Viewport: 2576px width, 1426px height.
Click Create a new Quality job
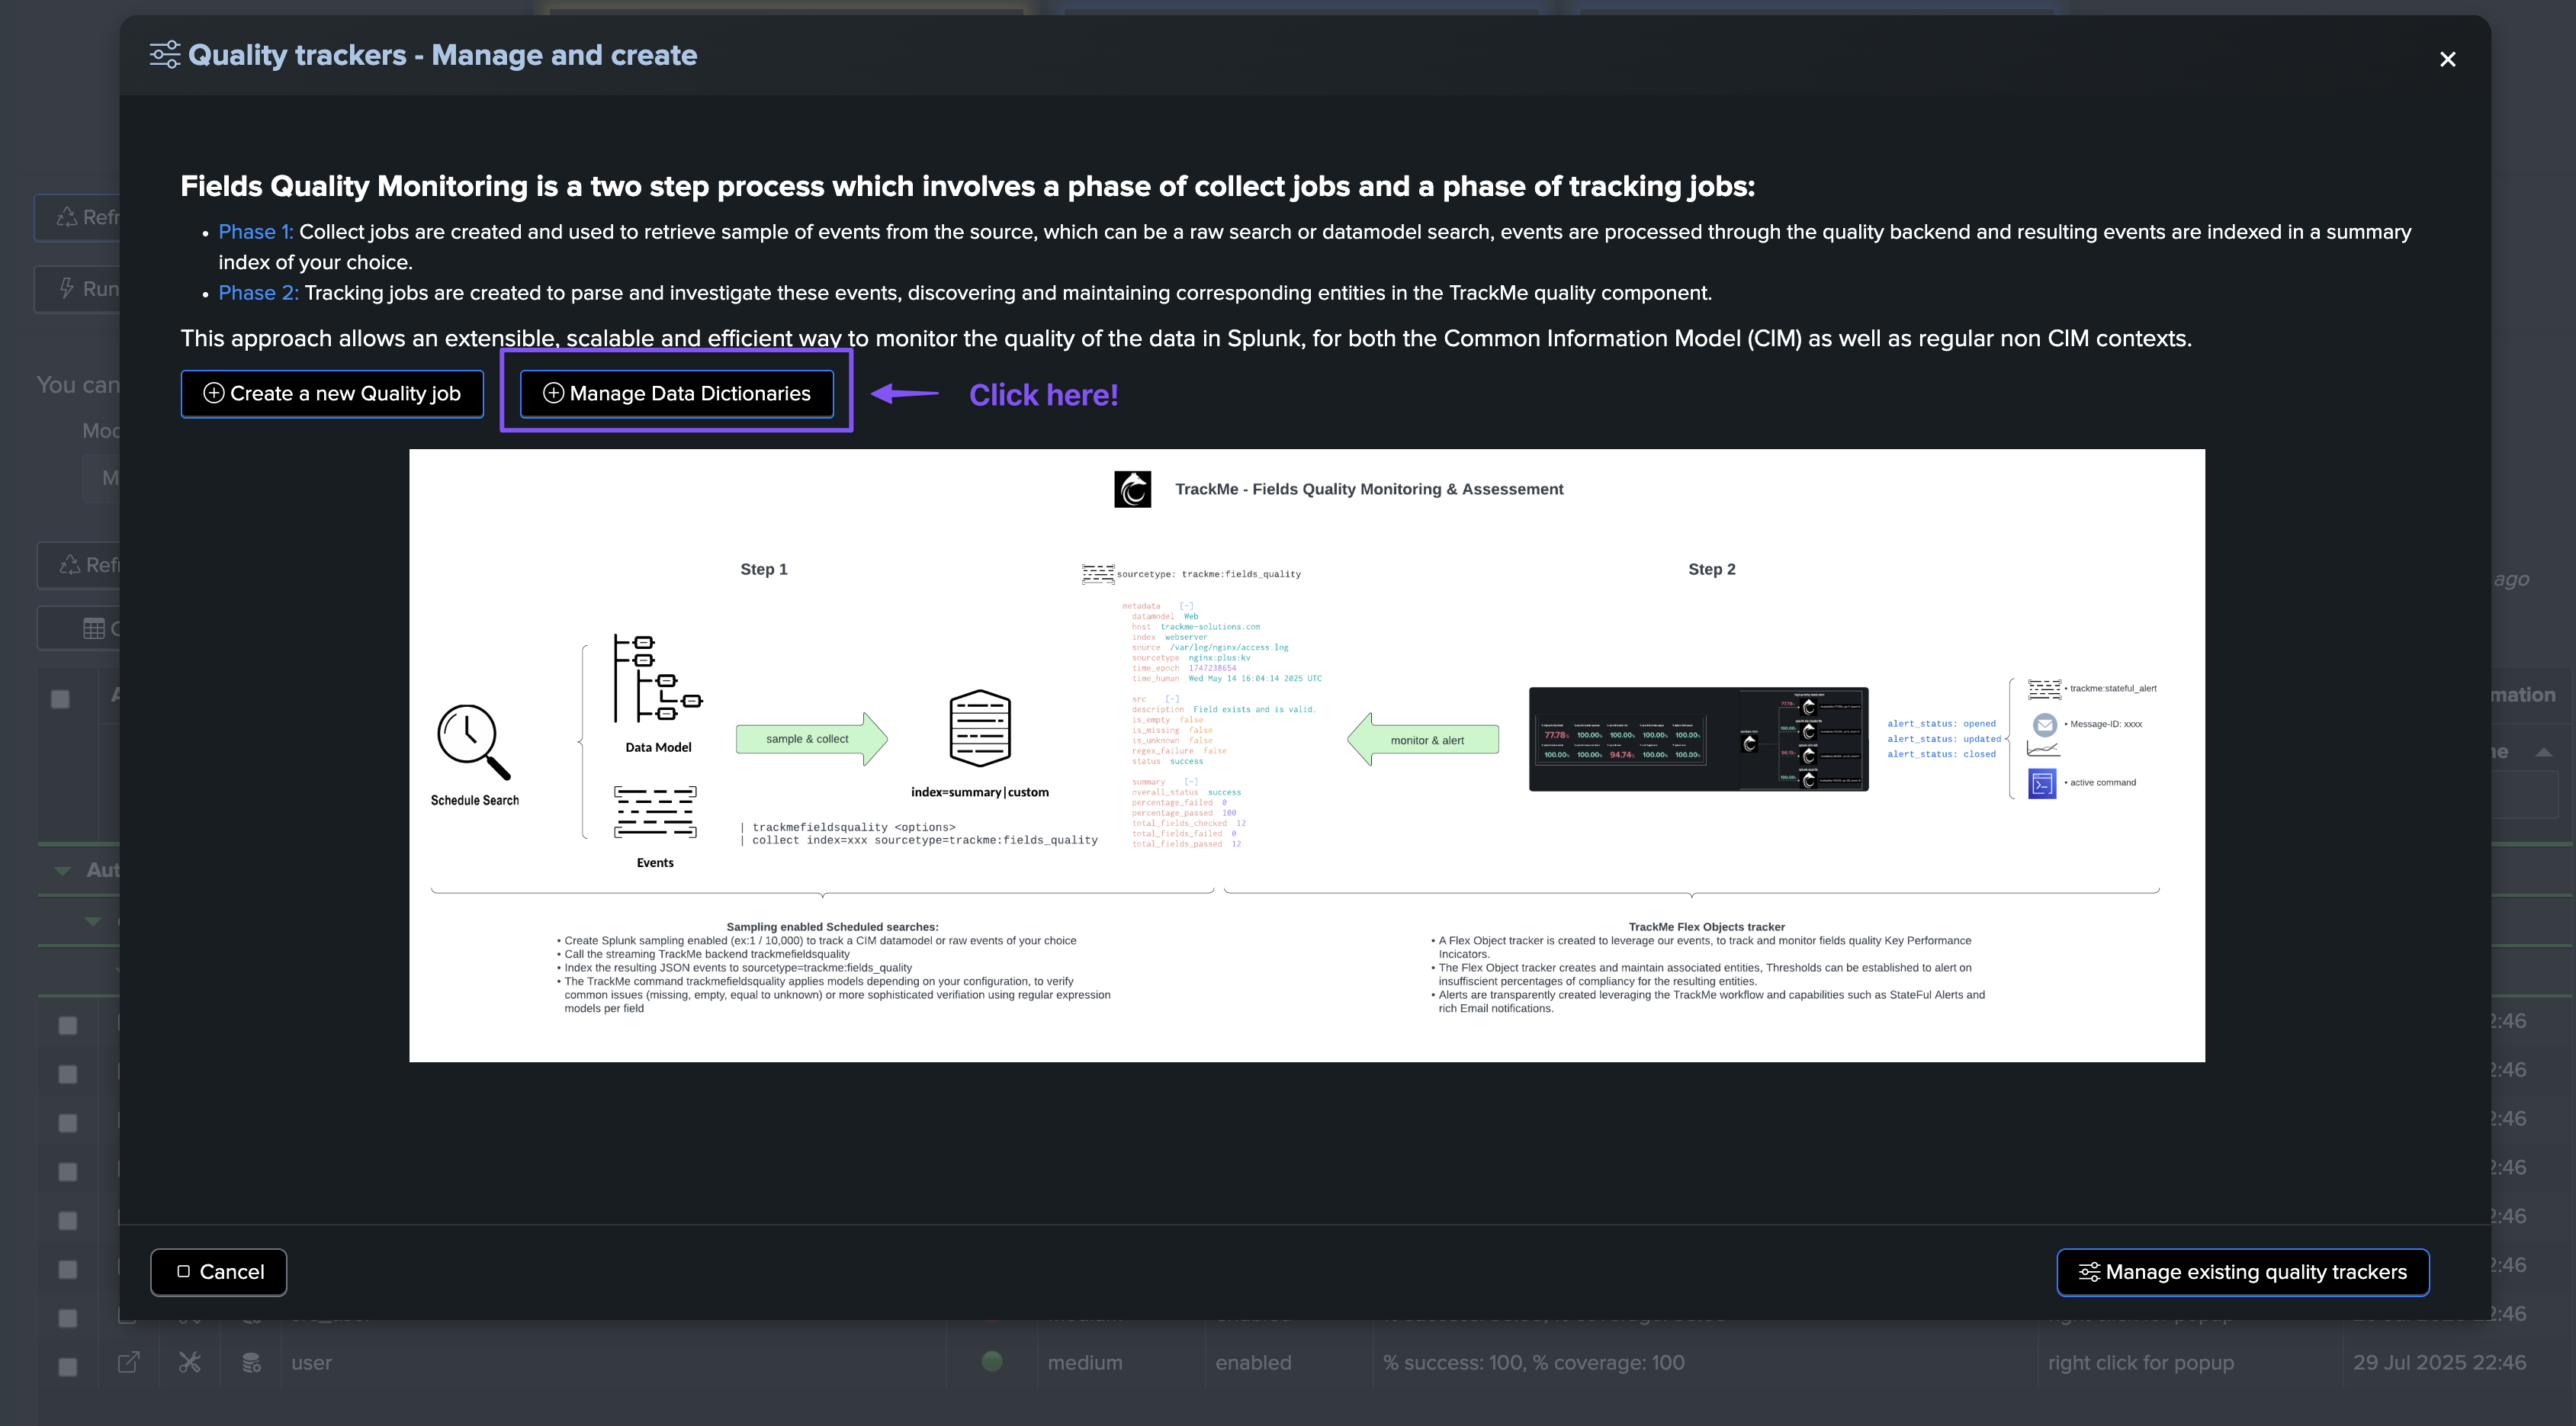(332, 394)
